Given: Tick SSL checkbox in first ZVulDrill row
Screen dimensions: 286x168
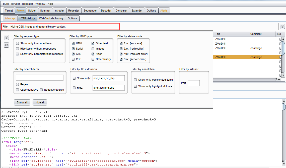Looking at the screenshot, I should pos(280,39).
